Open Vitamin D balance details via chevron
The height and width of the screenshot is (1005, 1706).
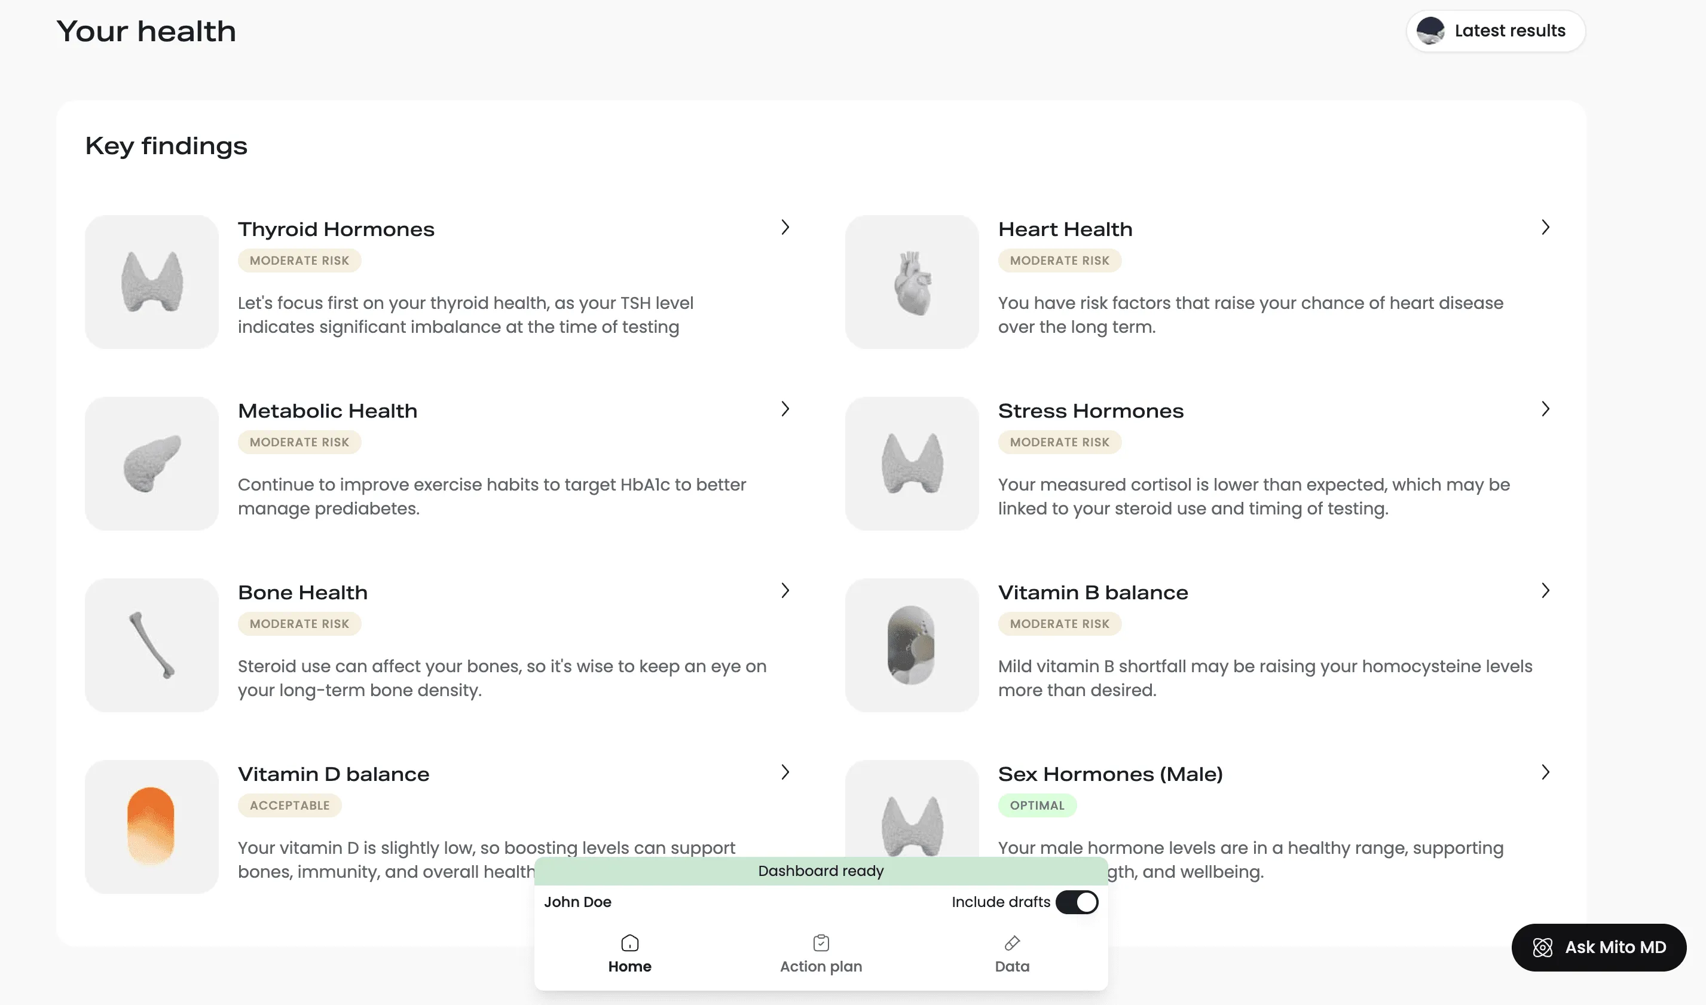coord(785,772)
